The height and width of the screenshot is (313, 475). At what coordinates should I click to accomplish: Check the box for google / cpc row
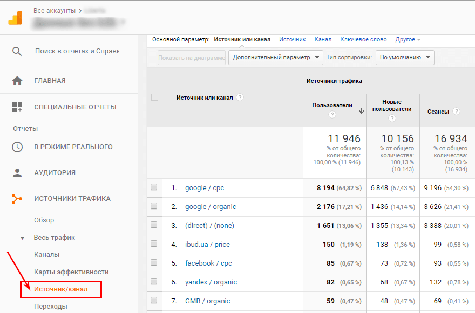tap(154, 187)
